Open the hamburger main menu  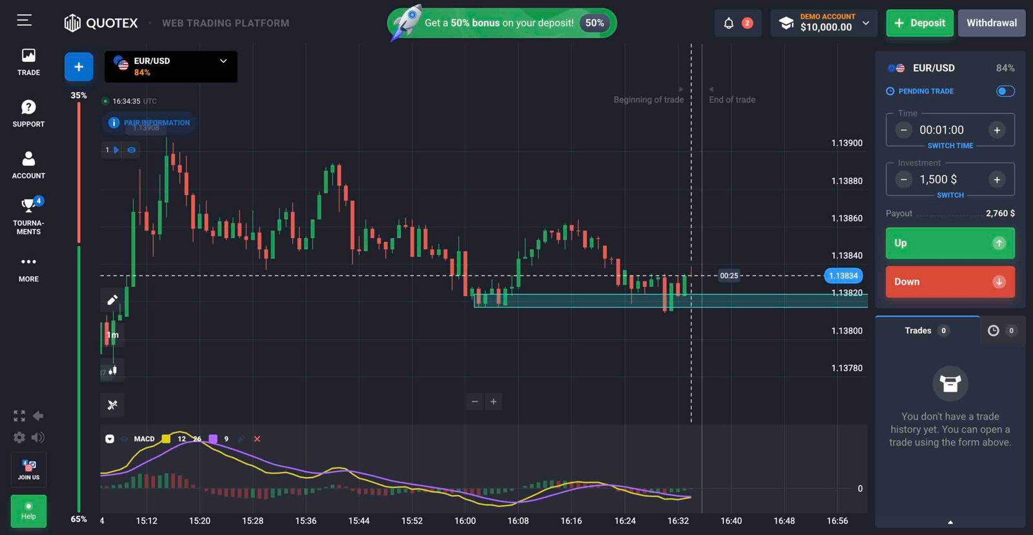click(x=24, y=21)
